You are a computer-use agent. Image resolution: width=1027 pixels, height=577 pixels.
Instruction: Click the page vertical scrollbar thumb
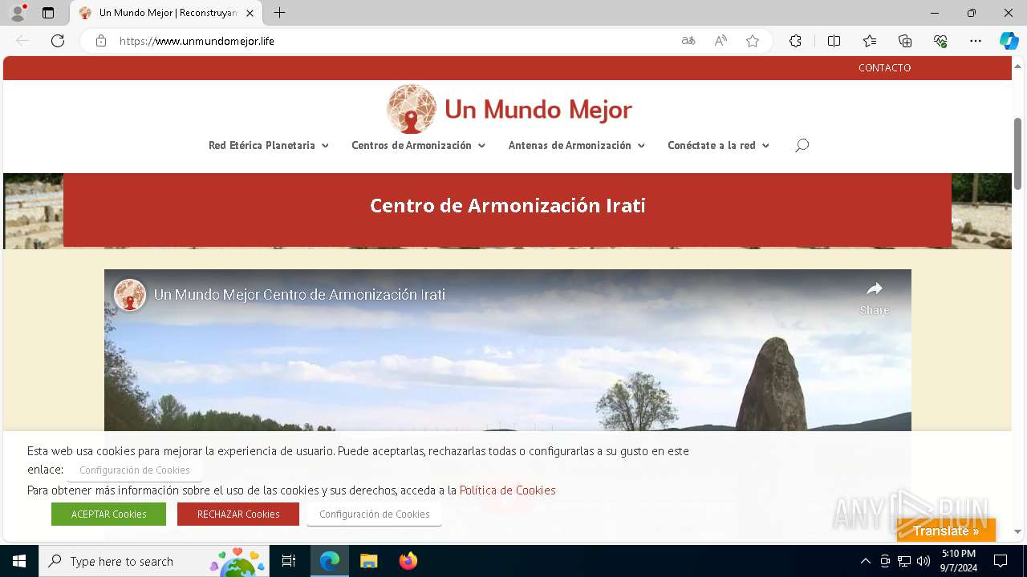pos(1018,154)
